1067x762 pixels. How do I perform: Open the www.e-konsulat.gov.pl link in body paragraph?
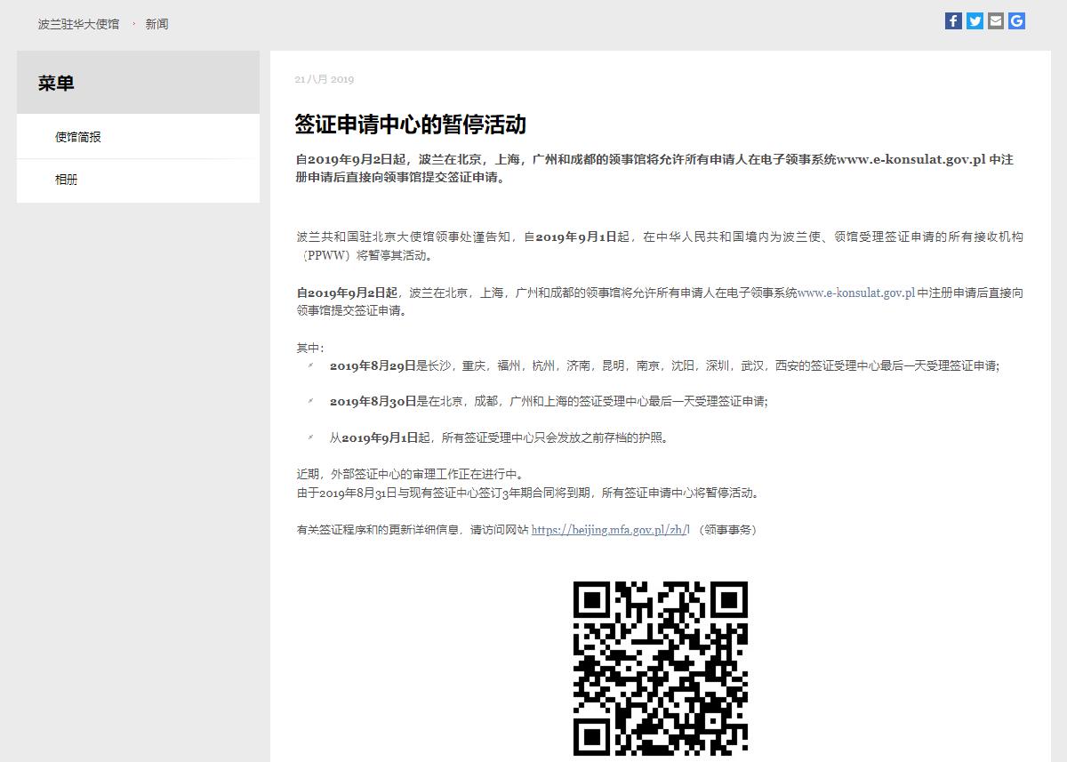[856, 293]
